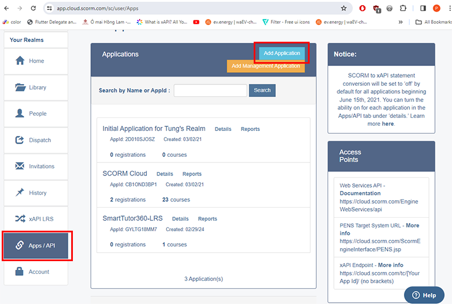Click AppId 2D010SJOSZ text
Viewport: 452px width, 304px height.
(132, 139)
